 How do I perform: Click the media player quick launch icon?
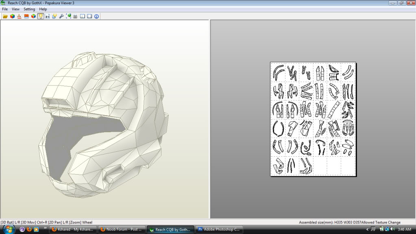tap(36, 229)
